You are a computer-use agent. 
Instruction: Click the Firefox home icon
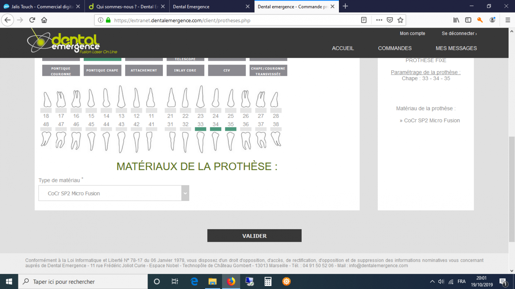44,20
